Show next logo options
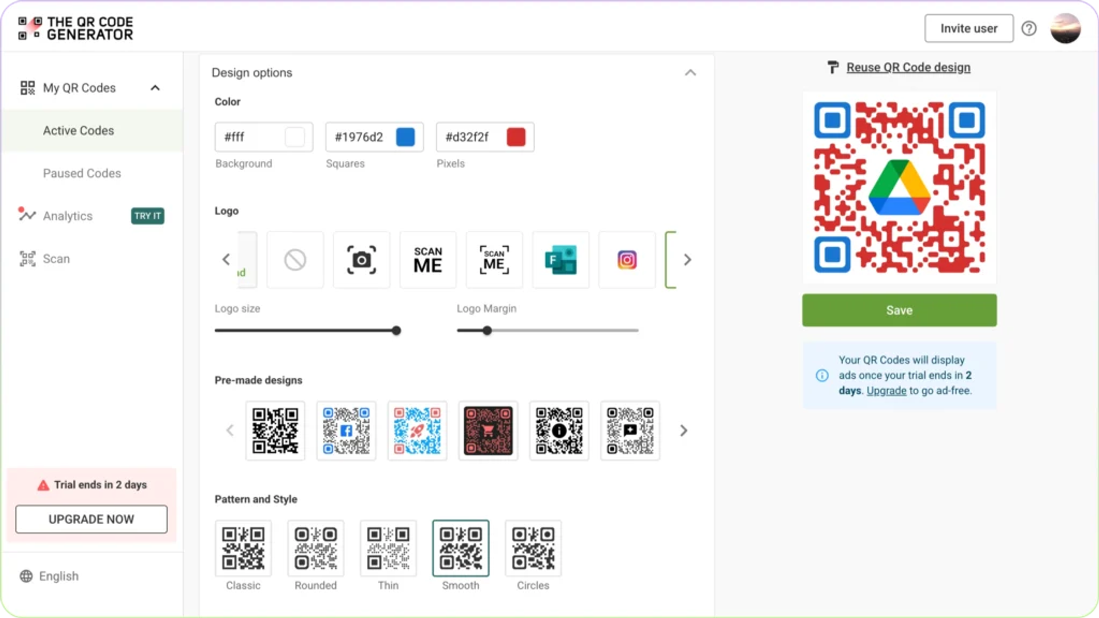This screenshot has width=1099, height=618. (x=687, y=260)
